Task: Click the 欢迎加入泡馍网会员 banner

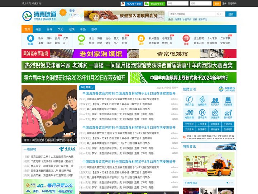Action: coord(124,16)
